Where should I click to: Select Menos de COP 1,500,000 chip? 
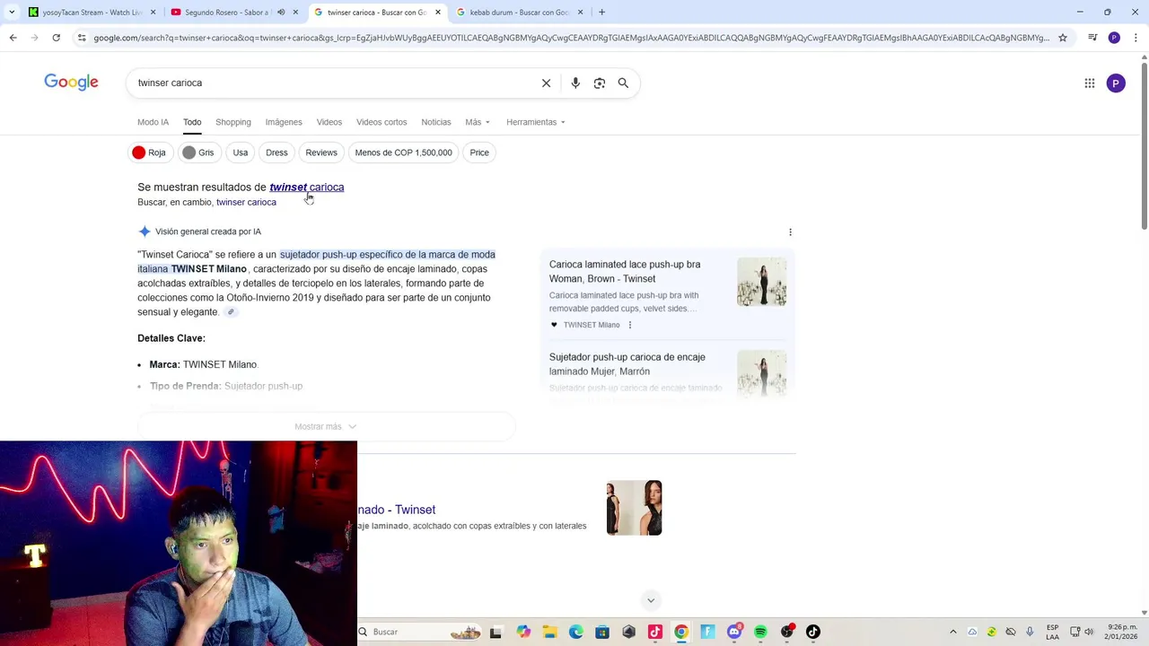(x=403, y=153)
